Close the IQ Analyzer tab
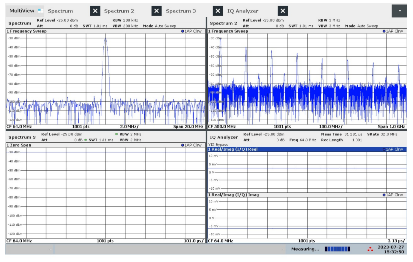This screenshot has width=413, height=262. tap(283, 11)
